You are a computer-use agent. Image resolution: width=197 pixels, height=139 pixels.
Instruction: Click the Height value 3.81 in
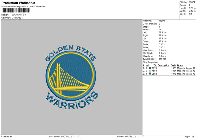point(192,8)
